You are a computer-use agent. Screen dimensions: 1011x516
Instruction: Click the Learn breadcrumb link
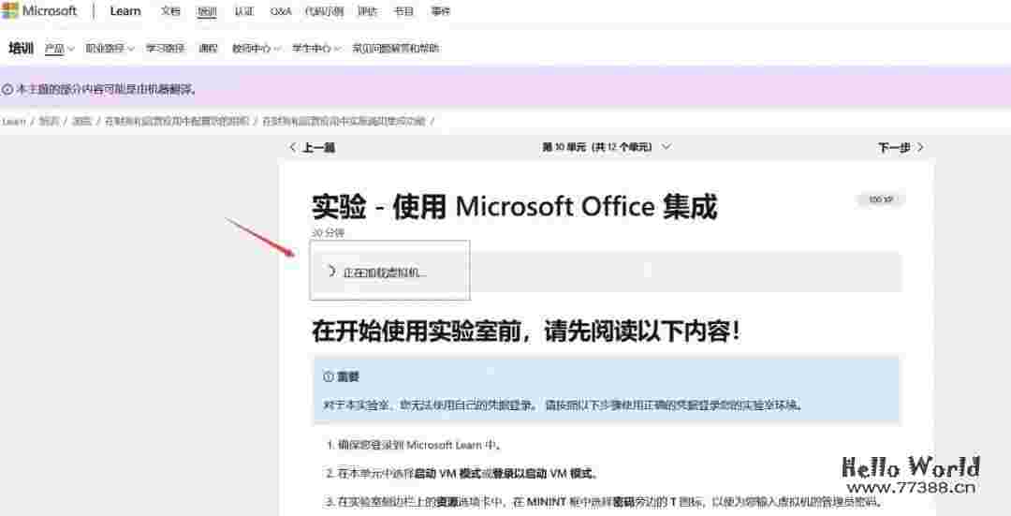click(13, 121)
